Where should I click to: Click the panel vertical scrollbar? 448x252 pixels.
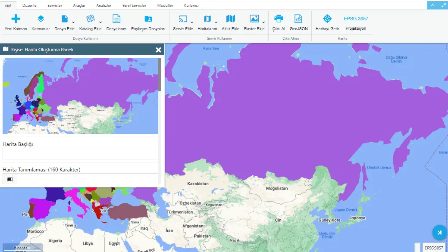coord(160,75)
